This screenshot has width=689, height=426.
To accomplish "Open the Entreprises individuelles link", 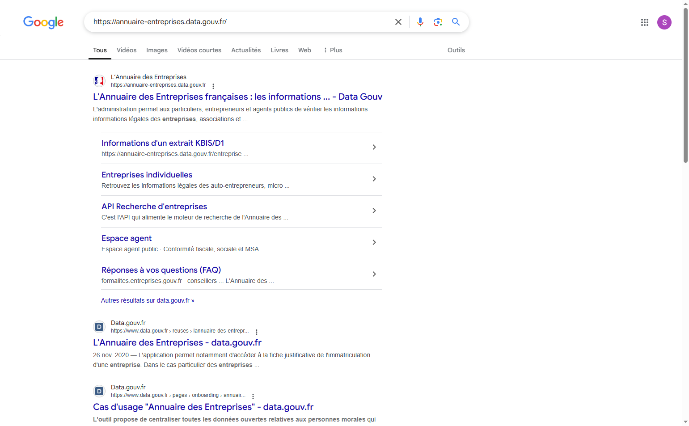I will 147,175.
